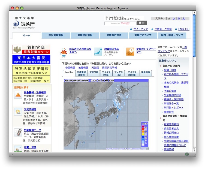The width and height of the screenshot is (205, 169).
Task: Click the orange clock icon for old top page
Action: 130,52
